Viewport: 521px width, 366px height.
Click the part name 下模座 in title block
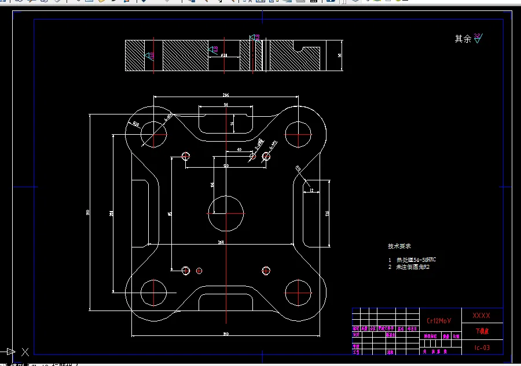(482, 331)
